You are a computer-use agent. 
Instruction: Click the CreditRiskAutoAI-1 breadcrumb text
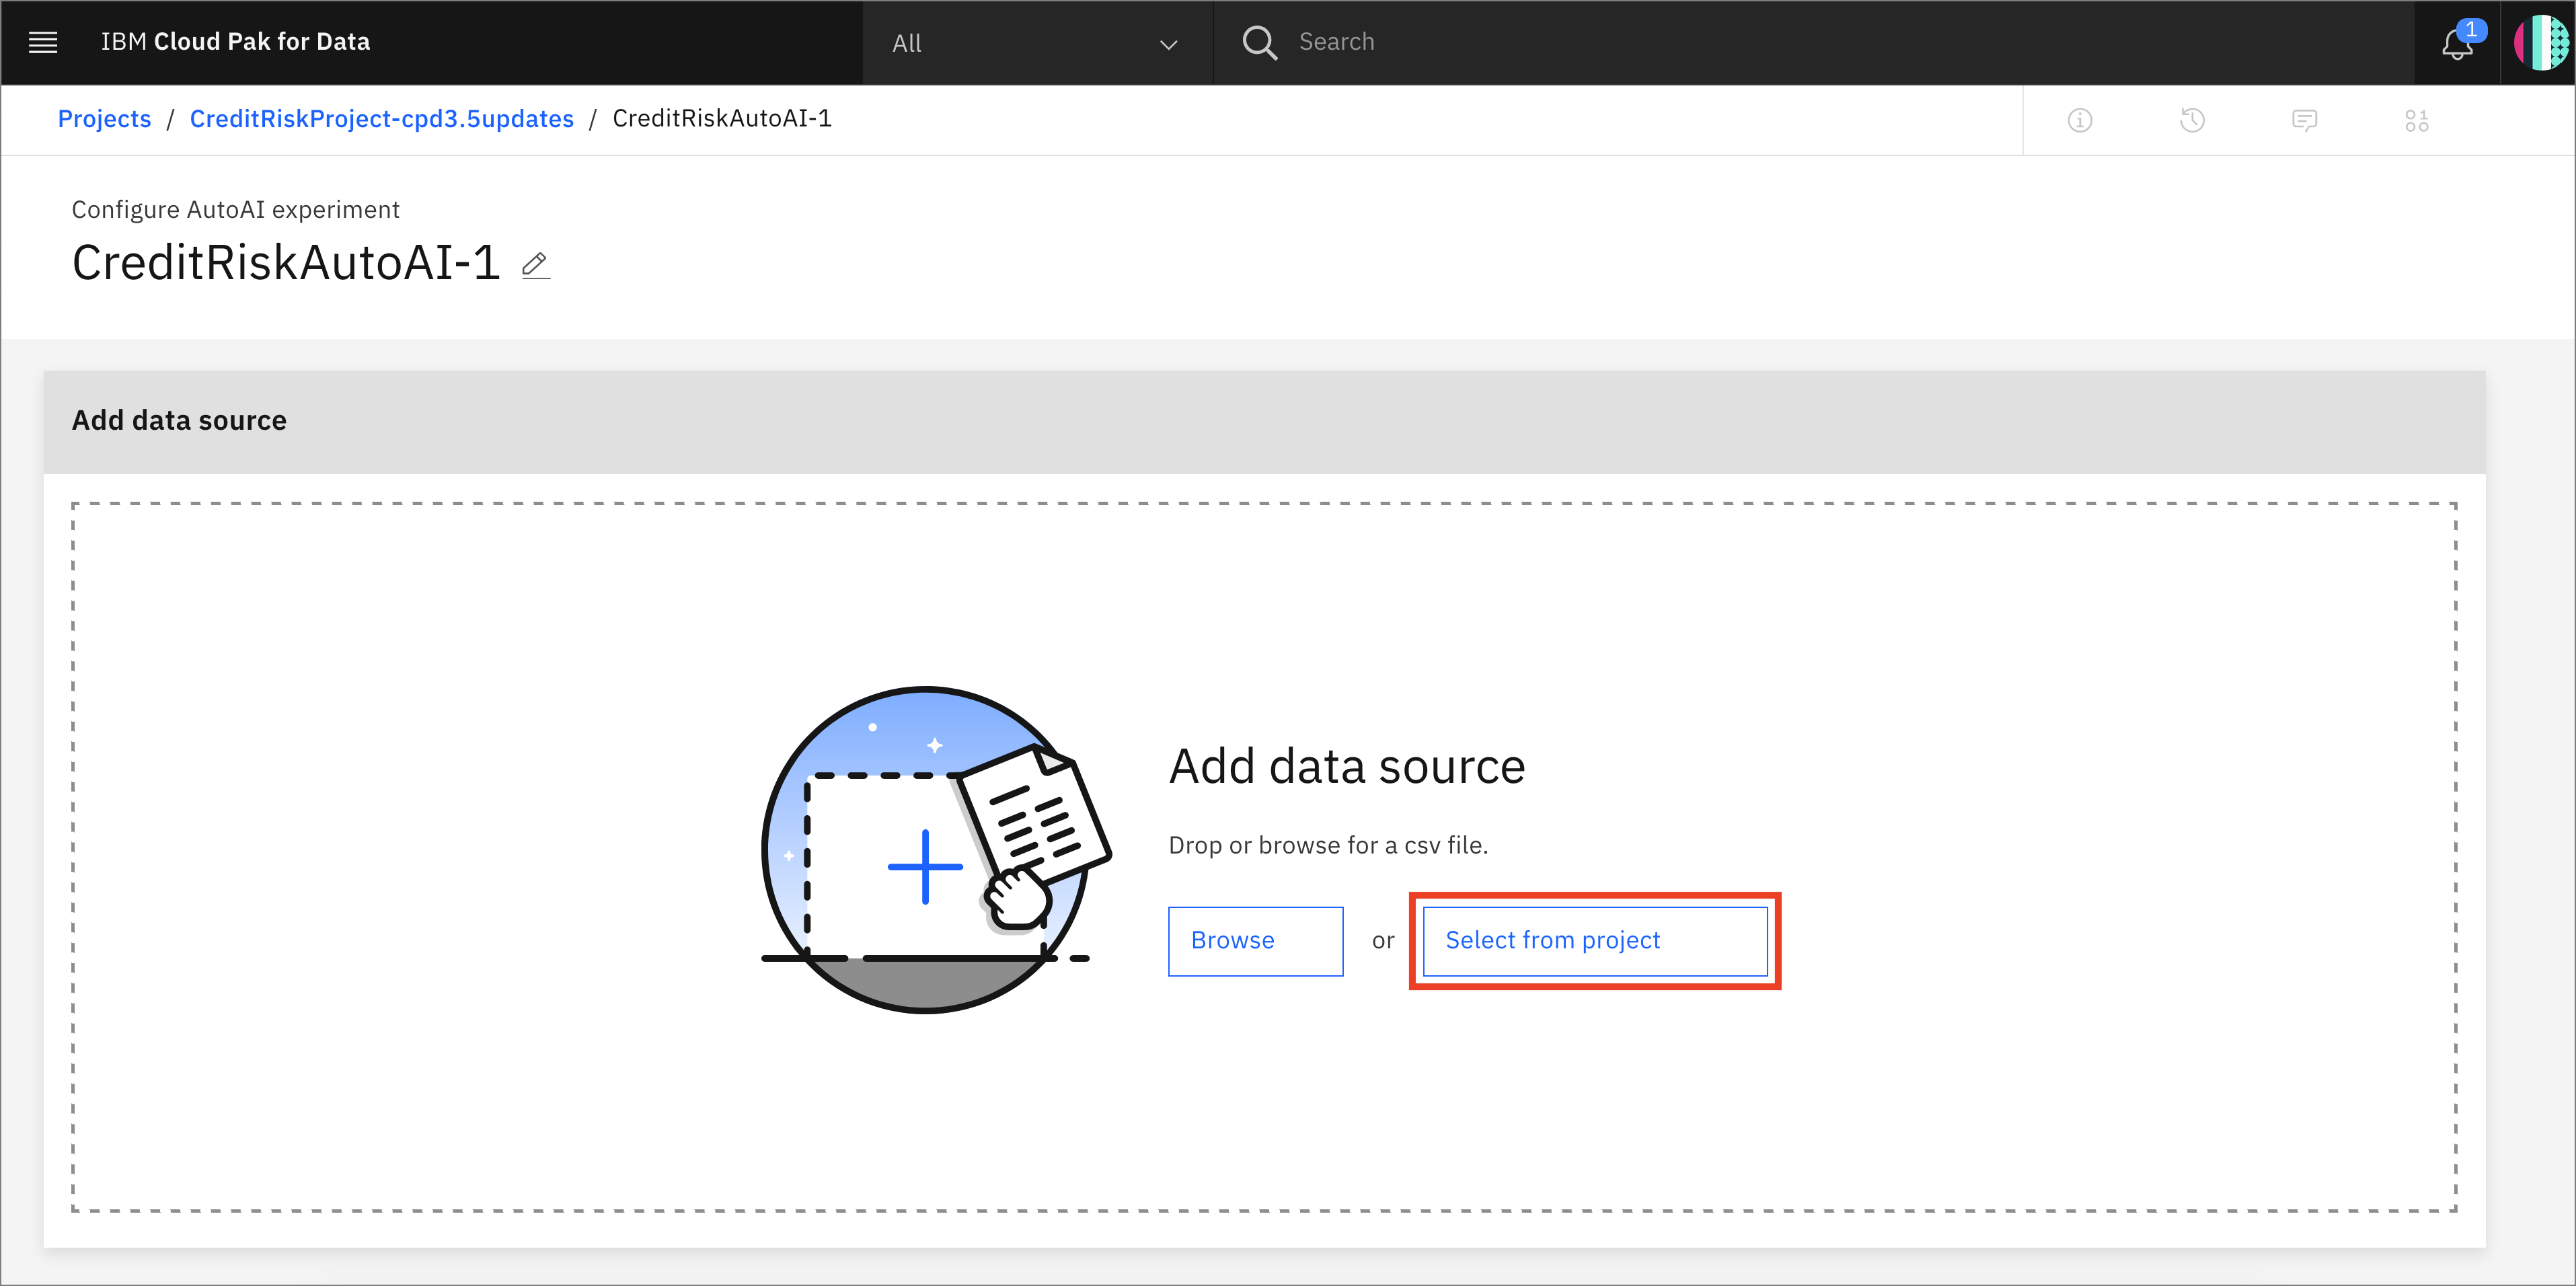pyautogui.click(x=722, y=119)
